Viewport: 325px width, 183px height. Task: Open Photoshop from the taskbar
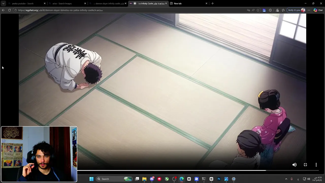click(x=219, y=179)
